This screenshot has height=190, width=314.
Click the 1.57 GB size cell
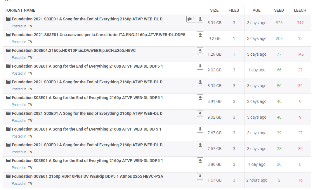(214, 180)
